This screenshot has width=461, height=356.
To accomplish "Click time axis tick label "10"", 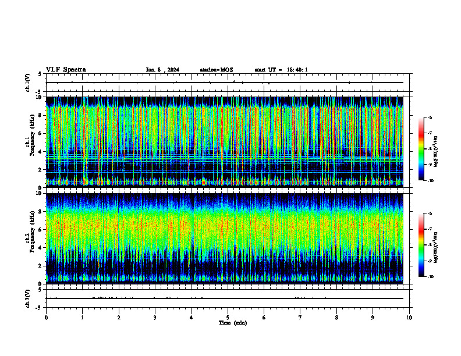I will 409,318.
